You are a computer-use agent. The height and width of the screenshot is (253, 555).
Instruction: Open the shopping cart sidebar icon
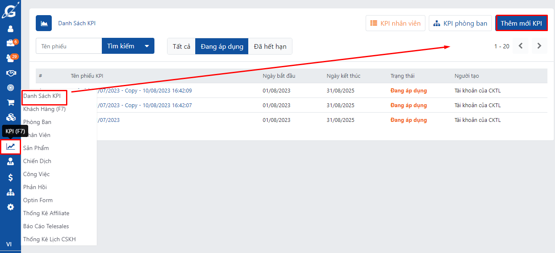pyautogui.click(x=11, y=103)
